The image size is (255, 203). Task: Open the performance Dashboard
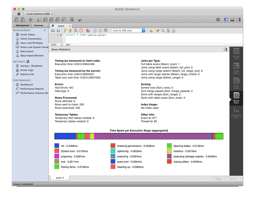click(26, 85)
